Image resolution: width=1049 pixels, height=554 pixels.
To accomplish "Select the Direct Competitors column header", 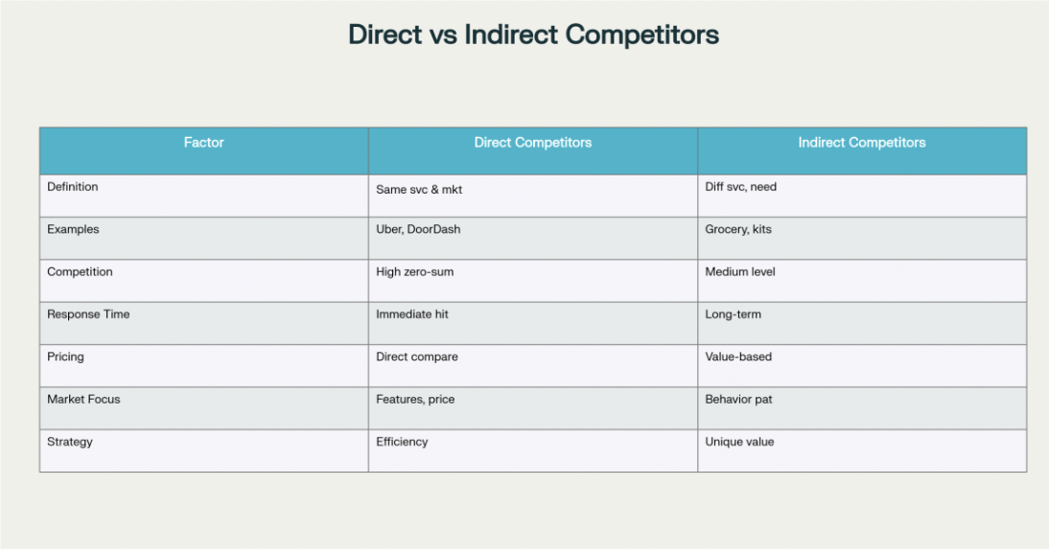I will click(x=532, y=143).
